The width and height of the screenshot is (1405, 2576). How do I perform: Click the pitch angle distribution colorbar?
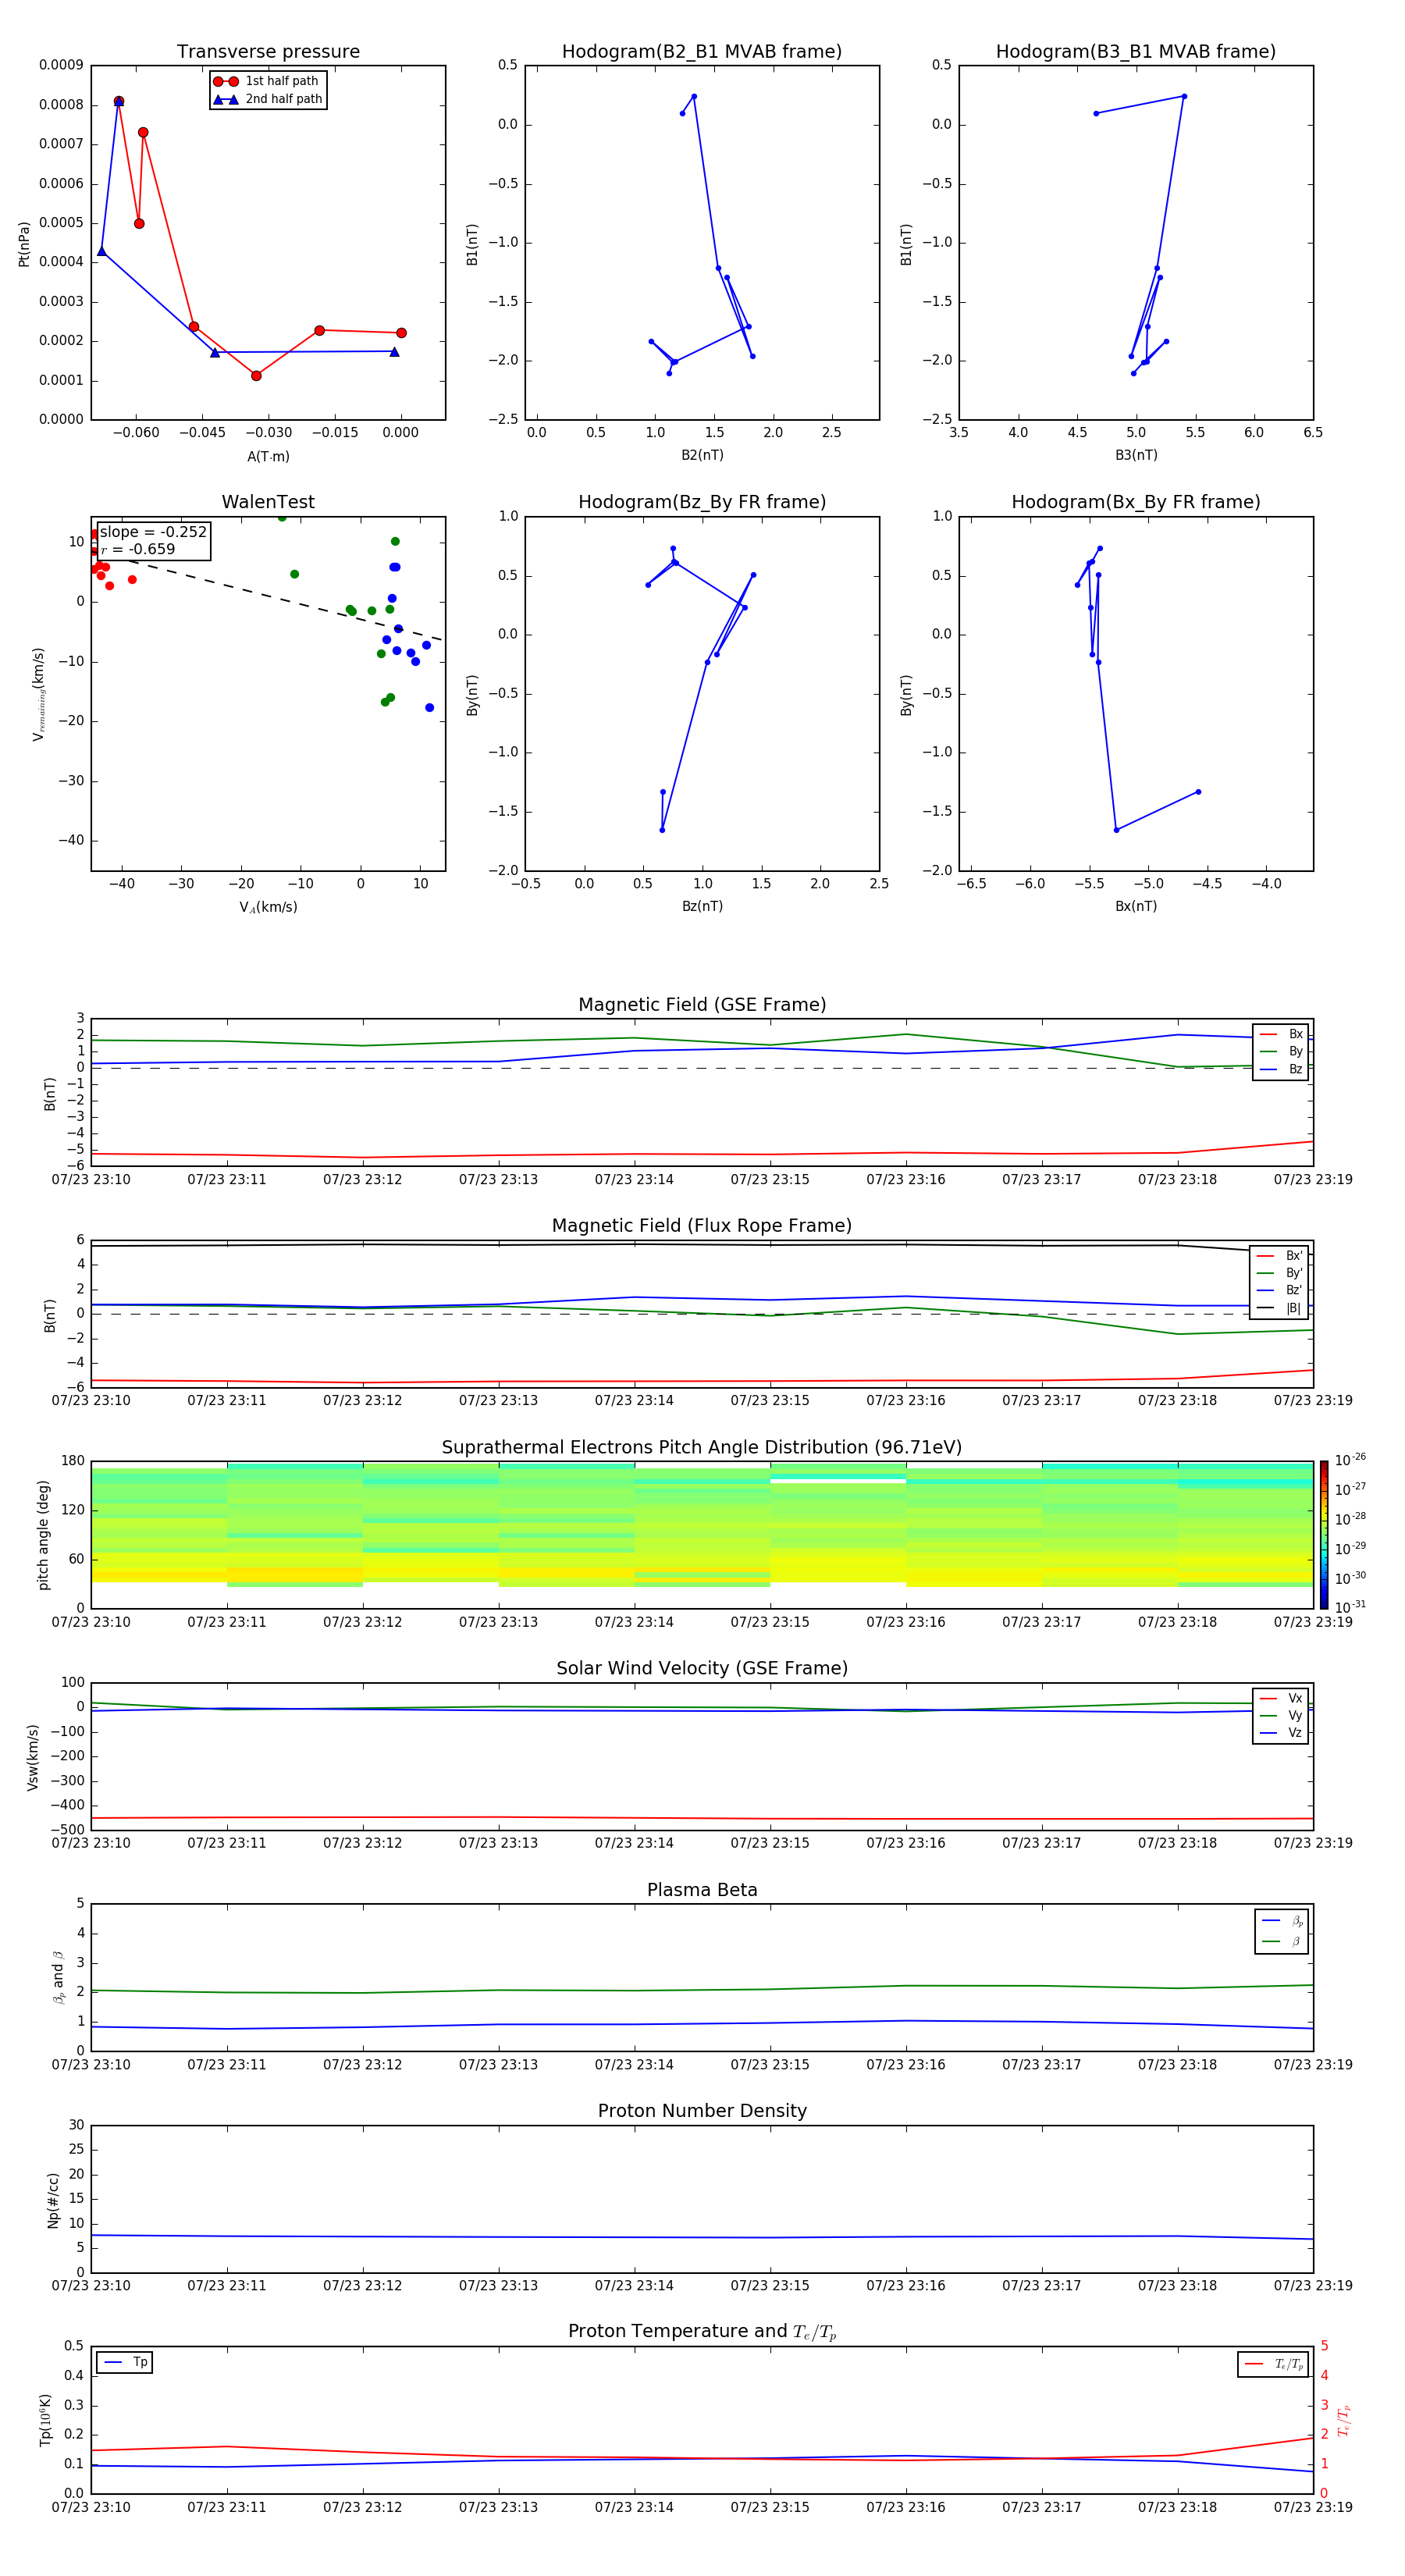[1324, 1535]
